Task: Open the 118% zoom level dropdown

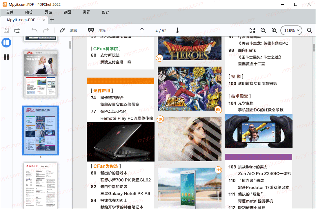Action: [291, 31]
